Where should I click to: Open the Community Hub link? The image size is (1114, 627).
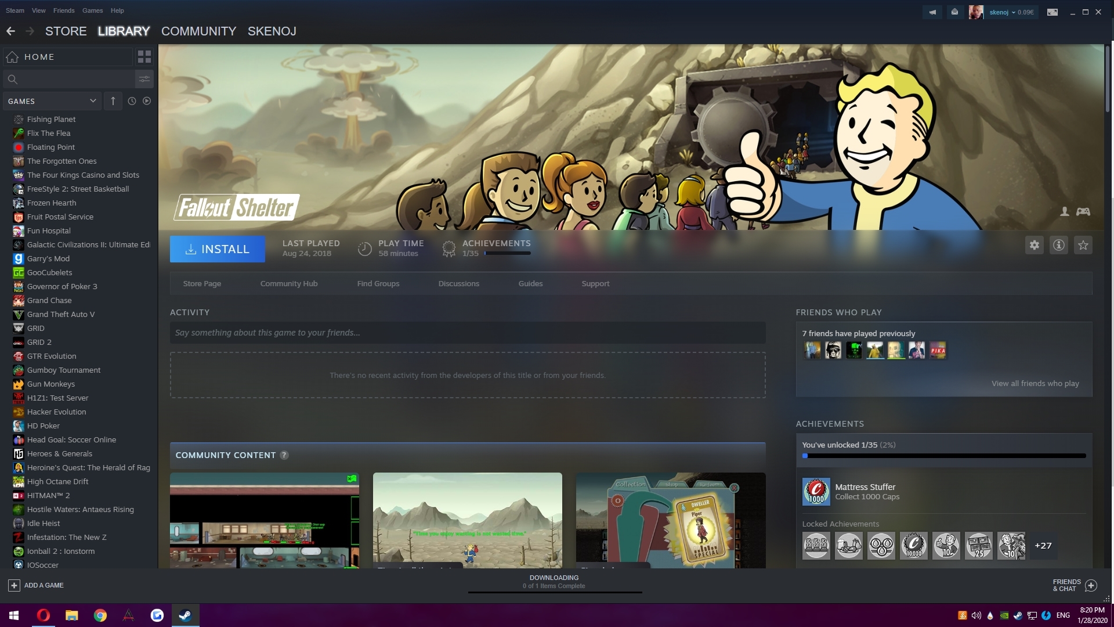(289, 284)
